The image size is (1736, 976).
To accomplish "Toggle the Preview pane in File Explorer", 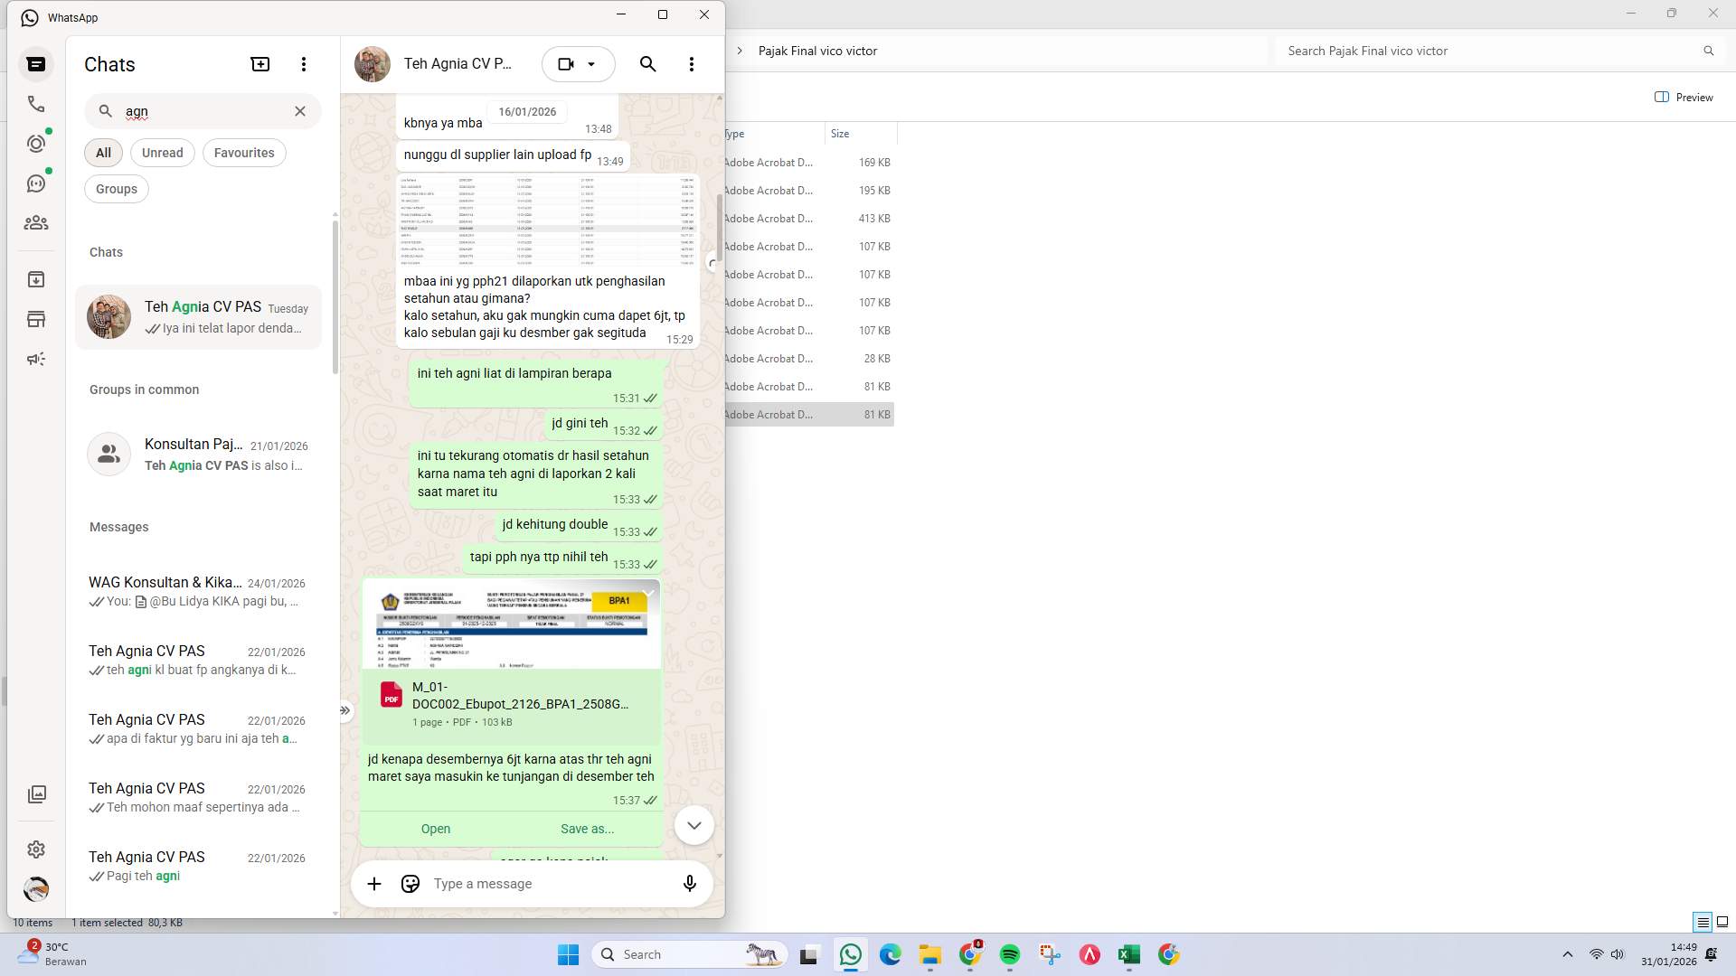I will pyautogui.click(x=1684, y=97).
